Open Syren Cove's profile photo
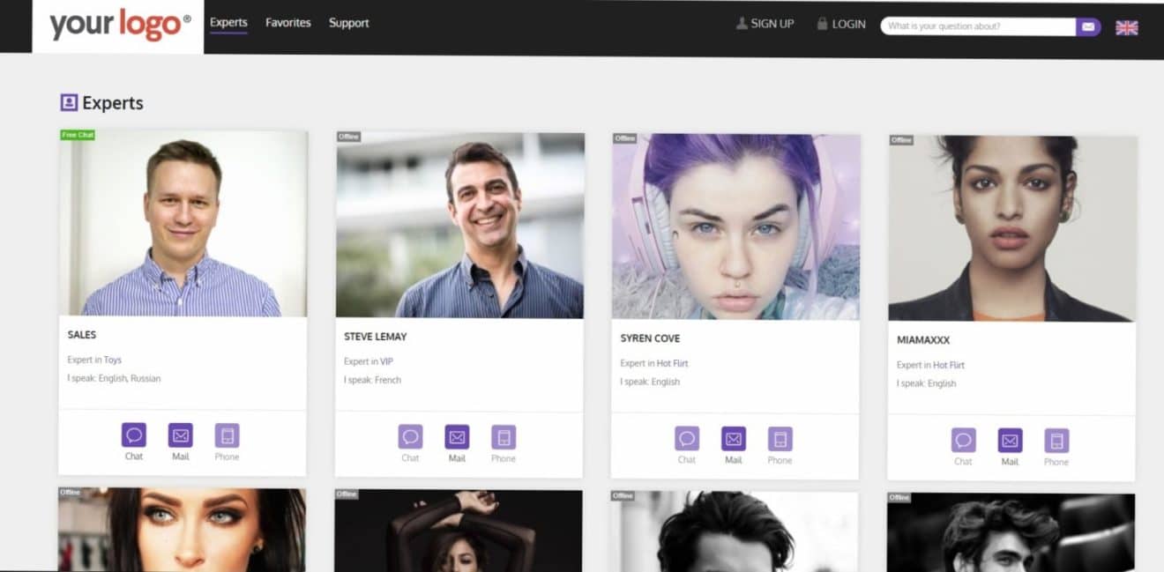The width and height of the screenshot is (1164, 572). tap(735, 227)
